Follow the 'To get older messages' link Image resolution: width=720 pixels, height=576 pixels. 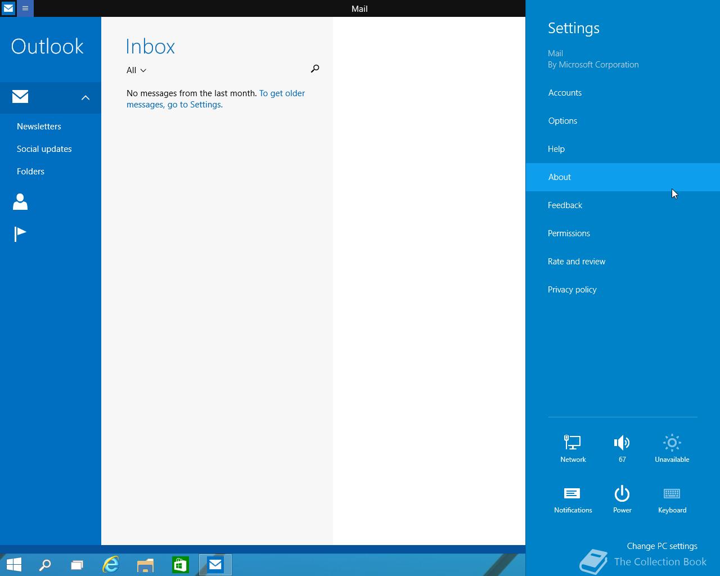216,99
